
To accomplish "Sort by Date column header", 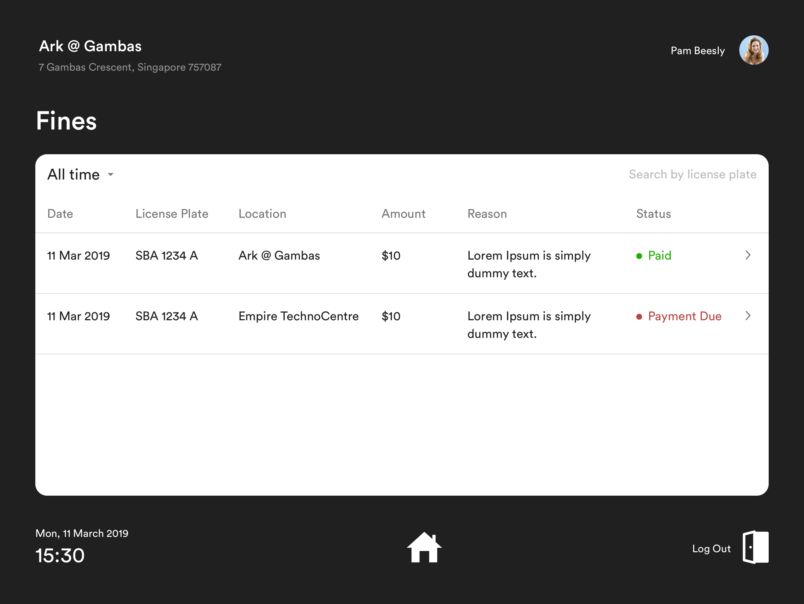I will click(60, 214).
